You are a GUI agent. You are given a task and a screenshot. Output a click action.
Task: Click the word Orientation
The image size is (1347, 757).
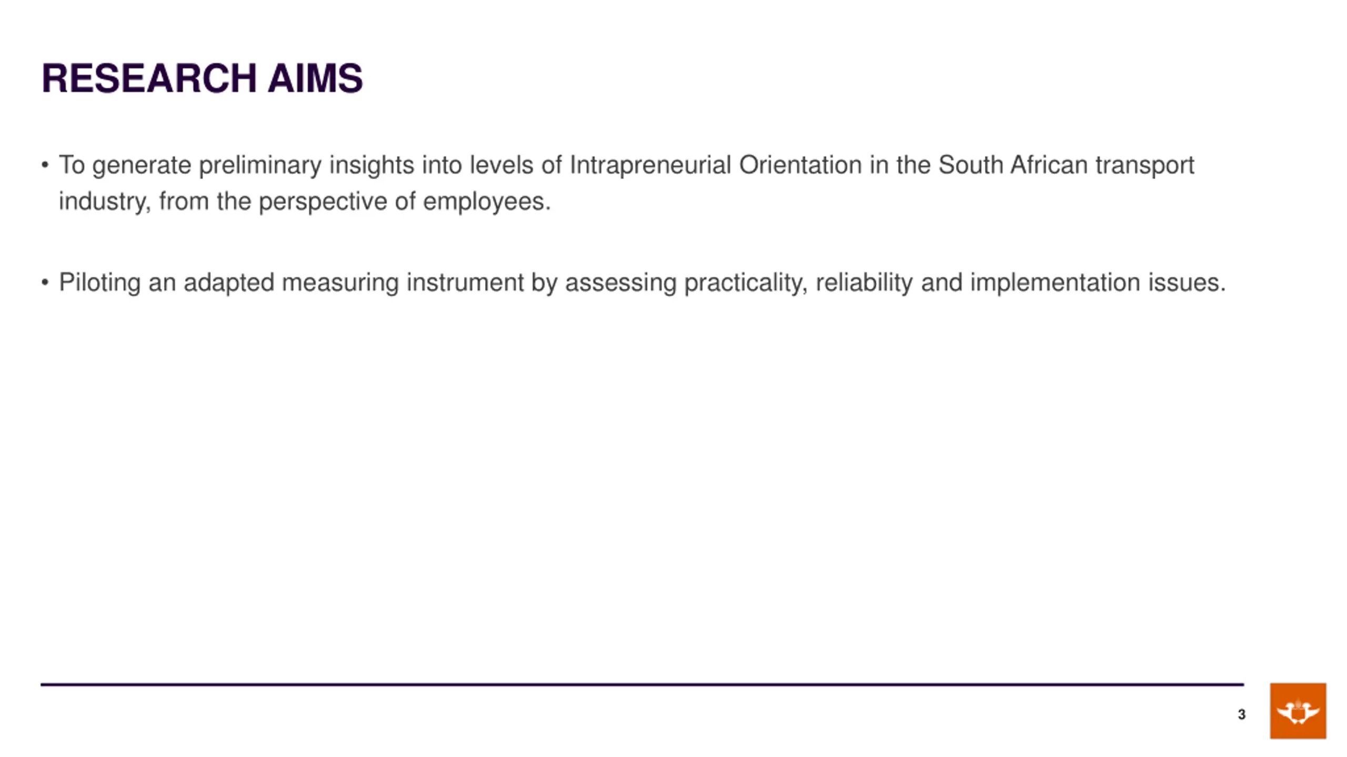[x=800, y=165]
